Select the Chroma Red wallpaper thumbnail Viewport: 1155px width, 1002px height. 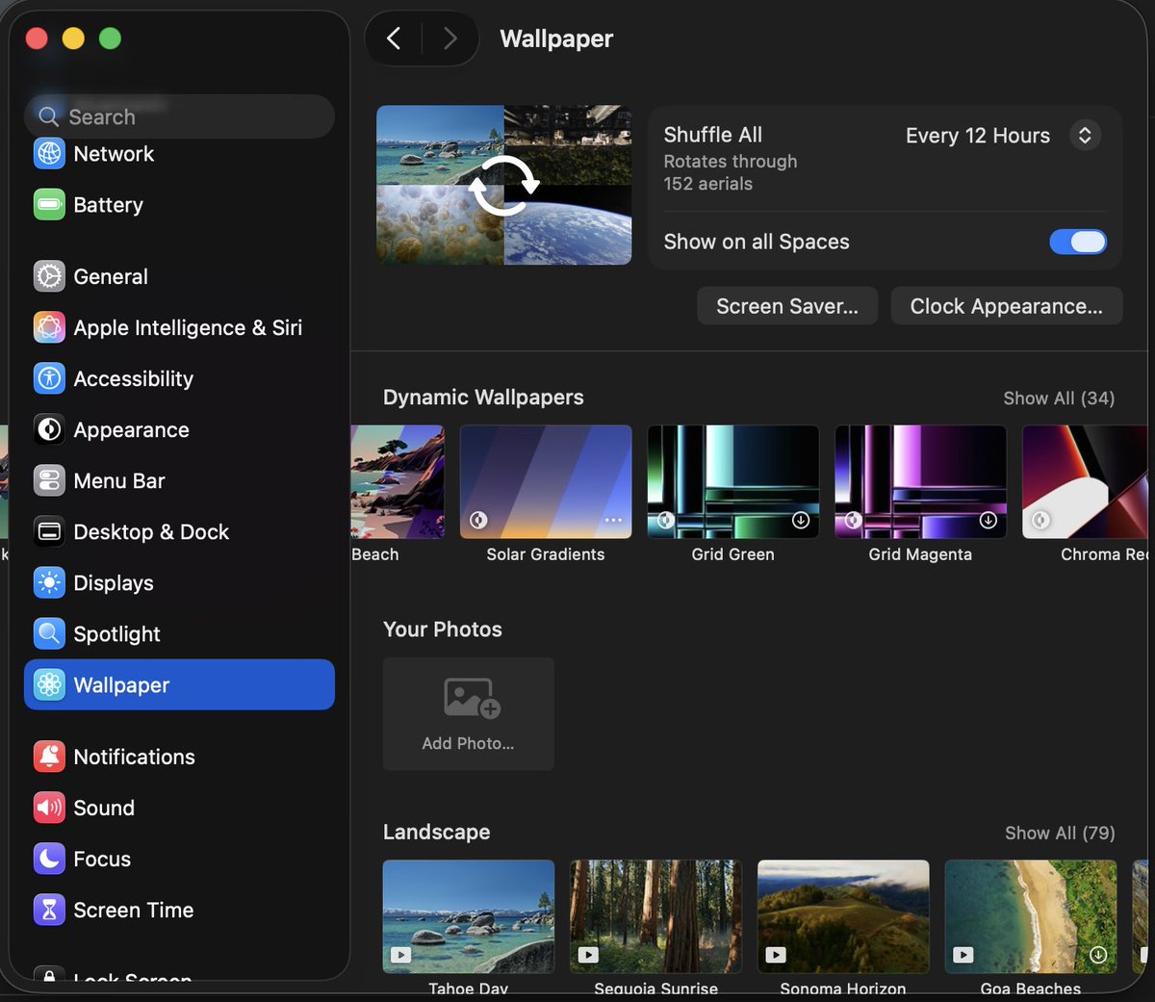[x=1085, y=481]
